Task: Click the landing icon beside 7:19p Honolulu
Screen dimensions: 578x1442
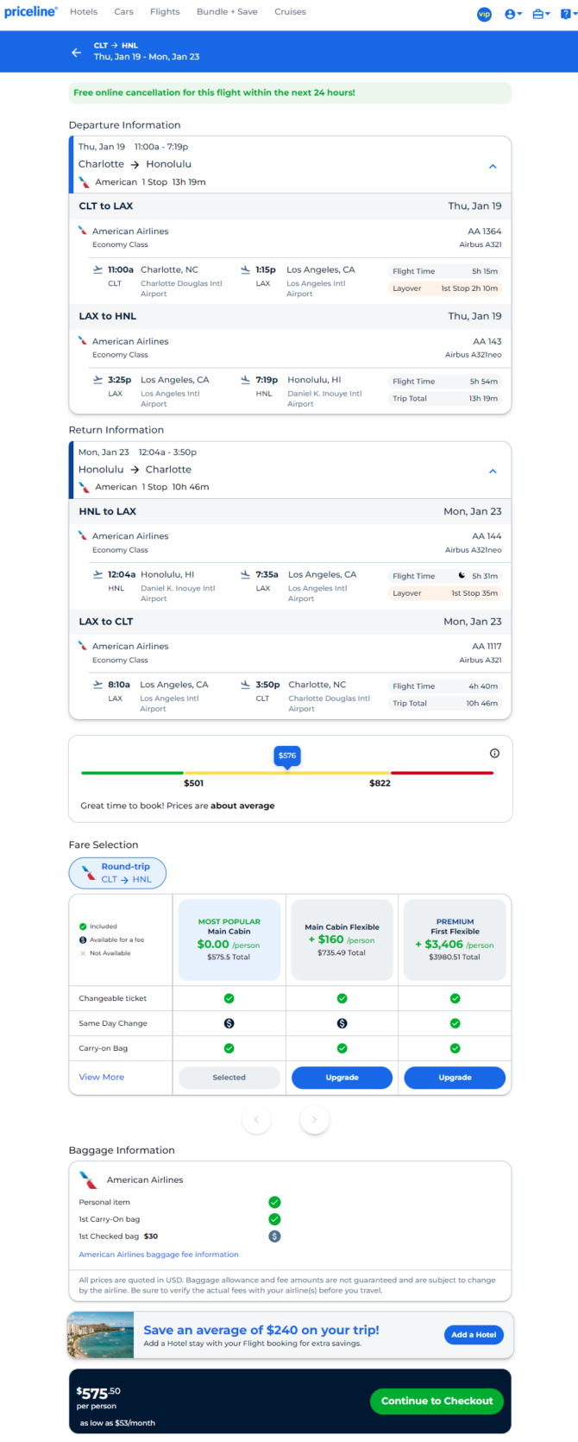Action: pos(246,380)
